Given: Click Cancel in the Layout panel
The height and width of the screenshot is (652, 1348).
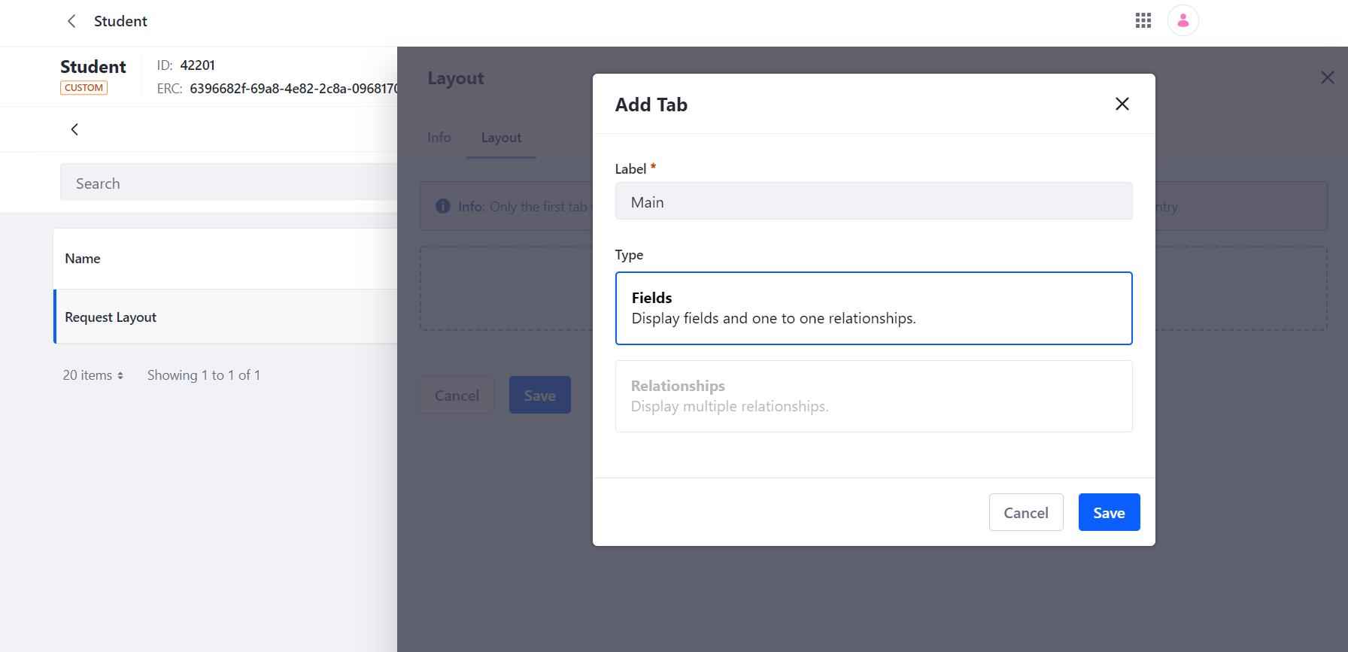Looking at the screenshot, I should tap(457, 395).
